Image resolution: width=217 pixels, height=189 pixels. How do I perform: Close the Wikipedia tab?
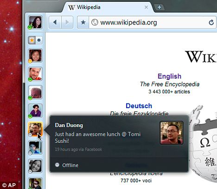pyautogui.click(x=146, y=7)
